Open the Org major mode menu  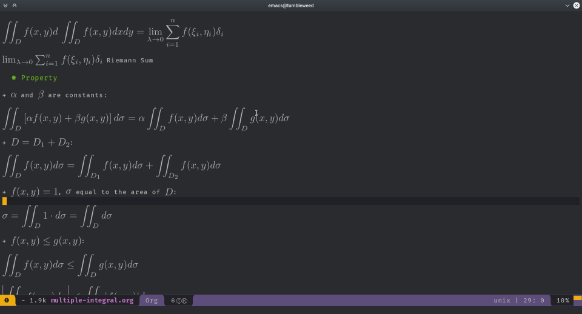pyautogui.click(x=152, y=300)
